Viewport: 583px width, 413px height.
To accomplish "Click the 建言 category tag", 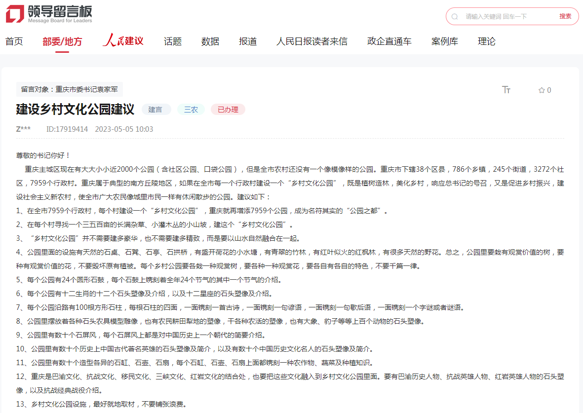I will 155,110.
